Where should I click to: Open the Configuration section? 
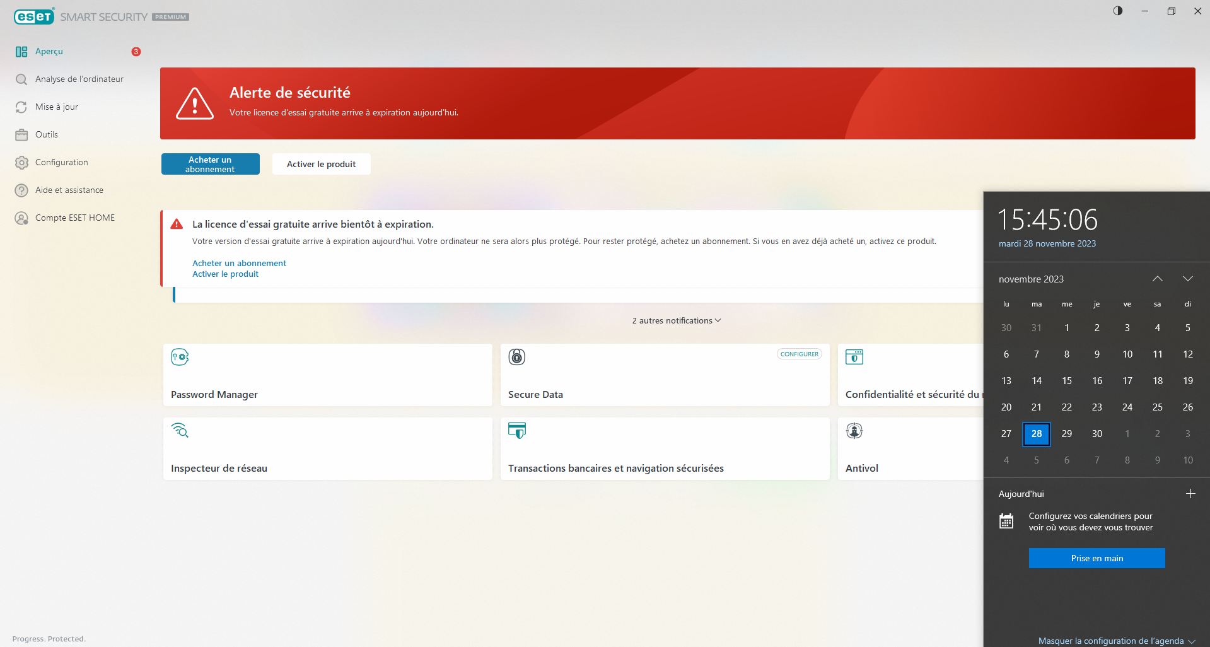pos(62,163)
